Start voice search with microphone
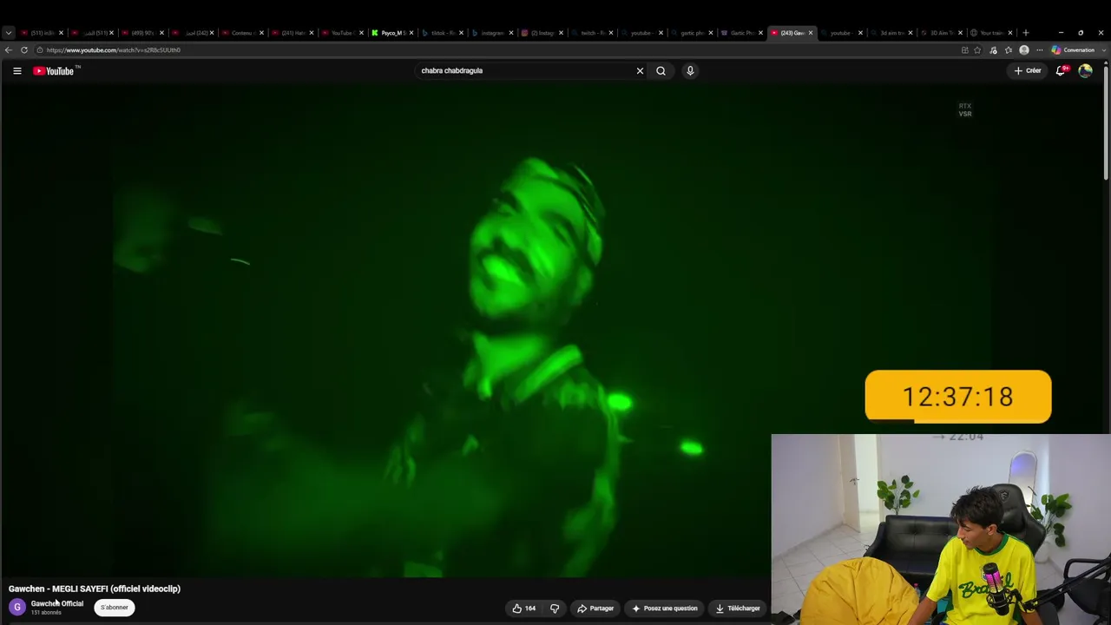Screen dimensions: 1111x625 (690, 71)
